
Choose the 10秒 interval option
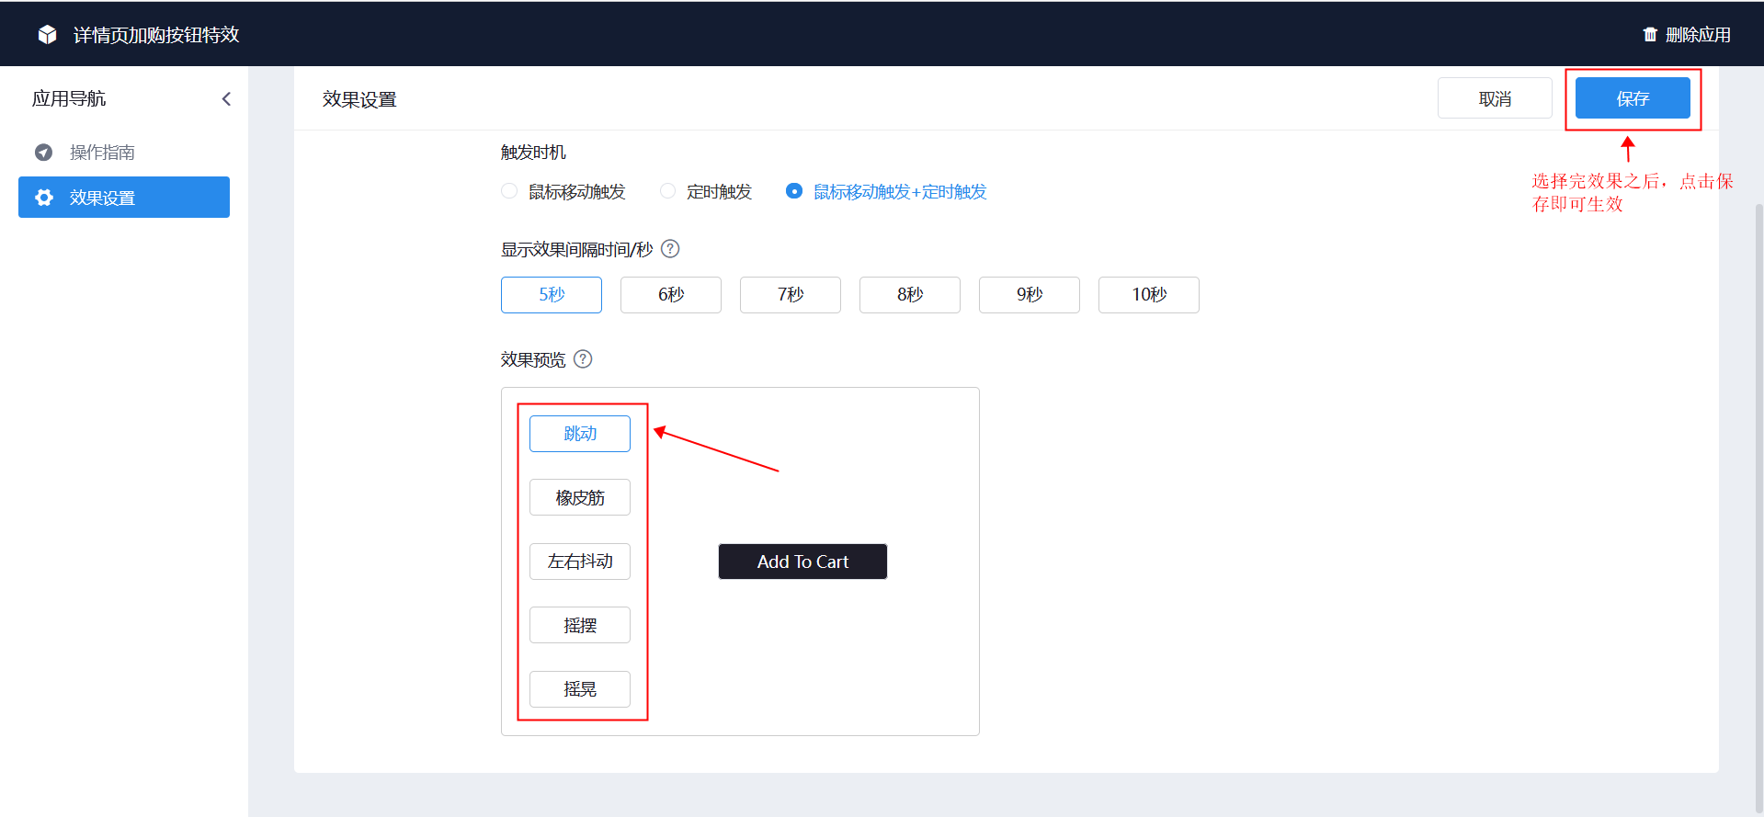(1149, 295)
